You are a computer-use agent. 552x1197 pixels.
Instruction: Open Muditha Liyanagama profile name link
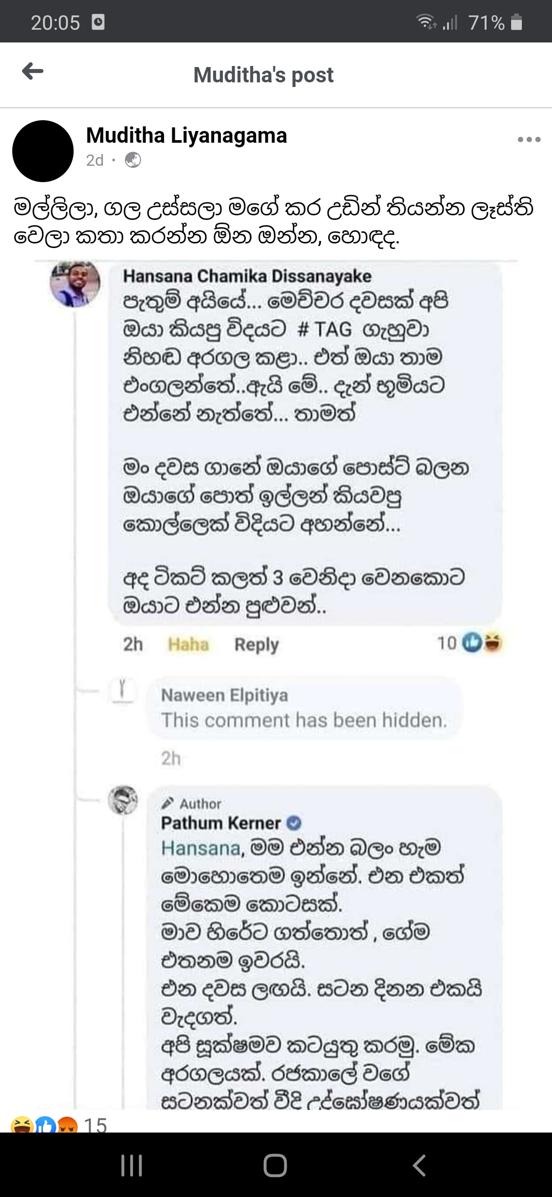point(187,136)
